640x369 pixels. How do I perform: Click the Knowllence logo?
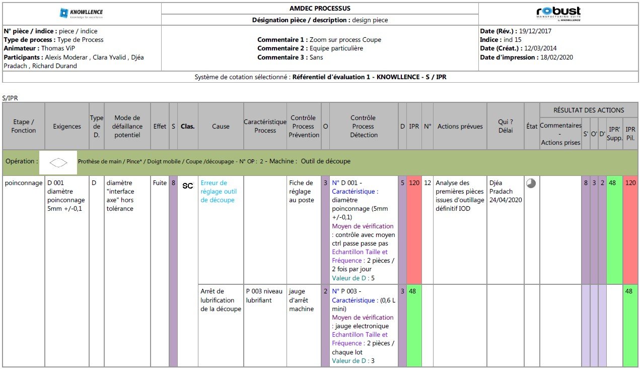[x=81, y=13]
